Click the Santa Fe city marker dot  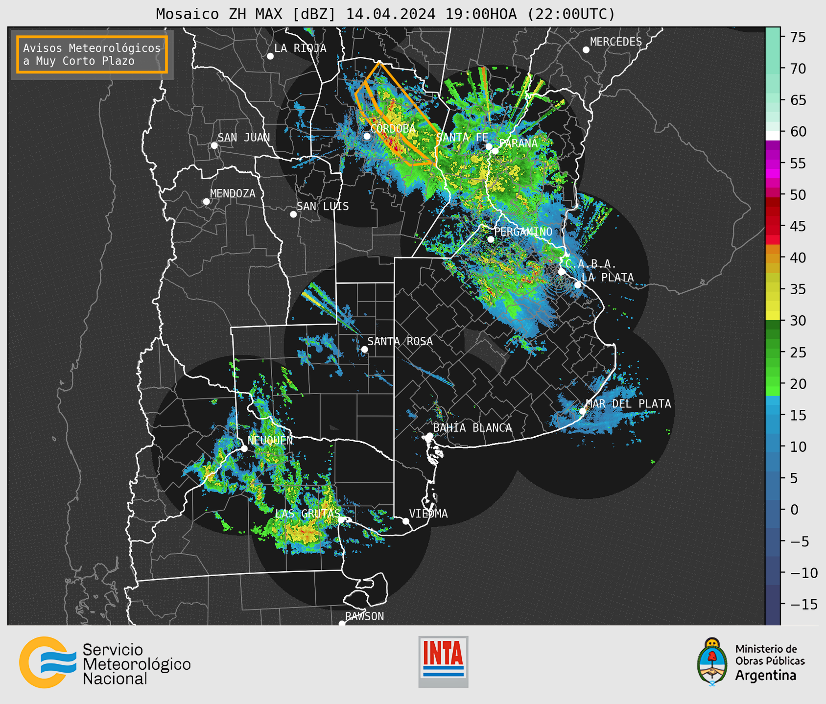[489, 146]
